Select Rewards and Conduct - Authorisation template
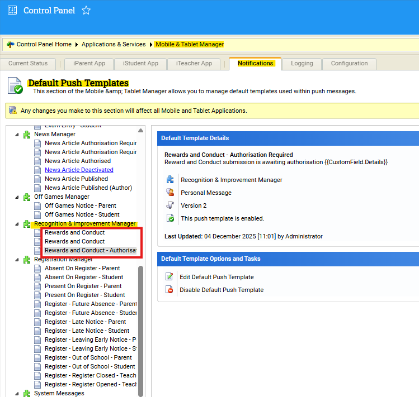 pyautogui.click(x=91, y=250)
